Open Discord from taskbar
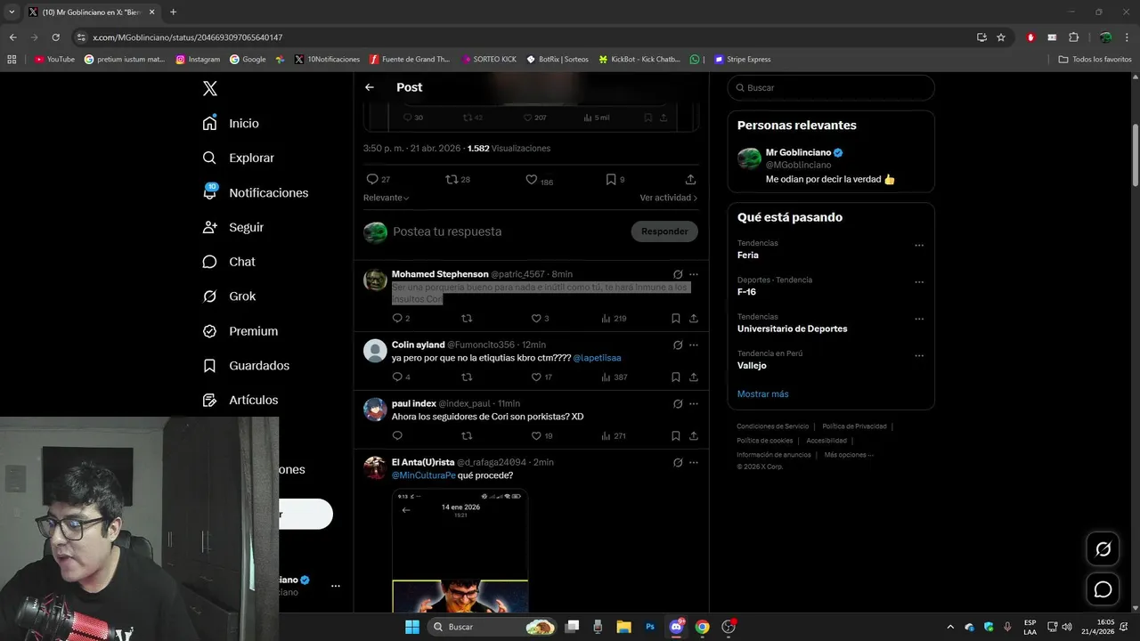1140x641 pixels. (676, 627)
